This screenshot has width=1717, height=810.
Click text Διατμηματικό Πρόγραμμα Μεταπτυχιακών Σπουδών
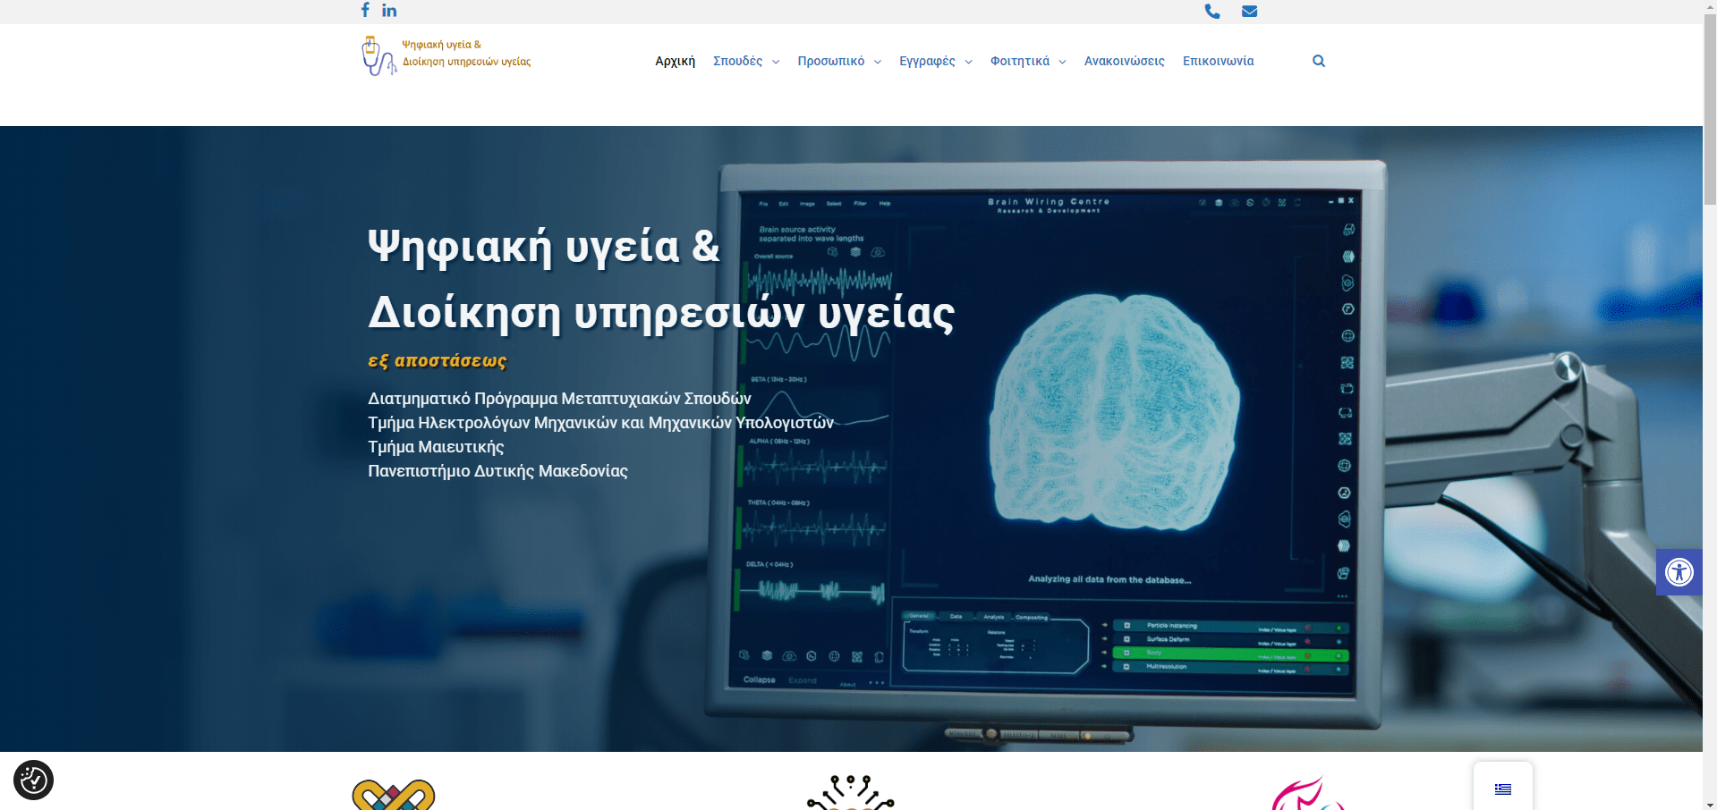tap(560, 399)
